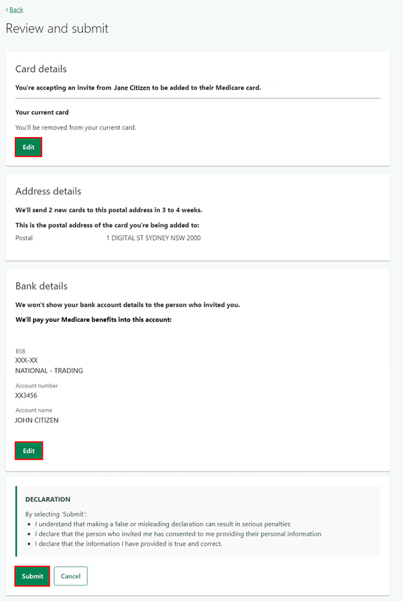Click the false or misleading declaration bullet
The height and width of the screenshot is (601, 403).
coord(162,524)
